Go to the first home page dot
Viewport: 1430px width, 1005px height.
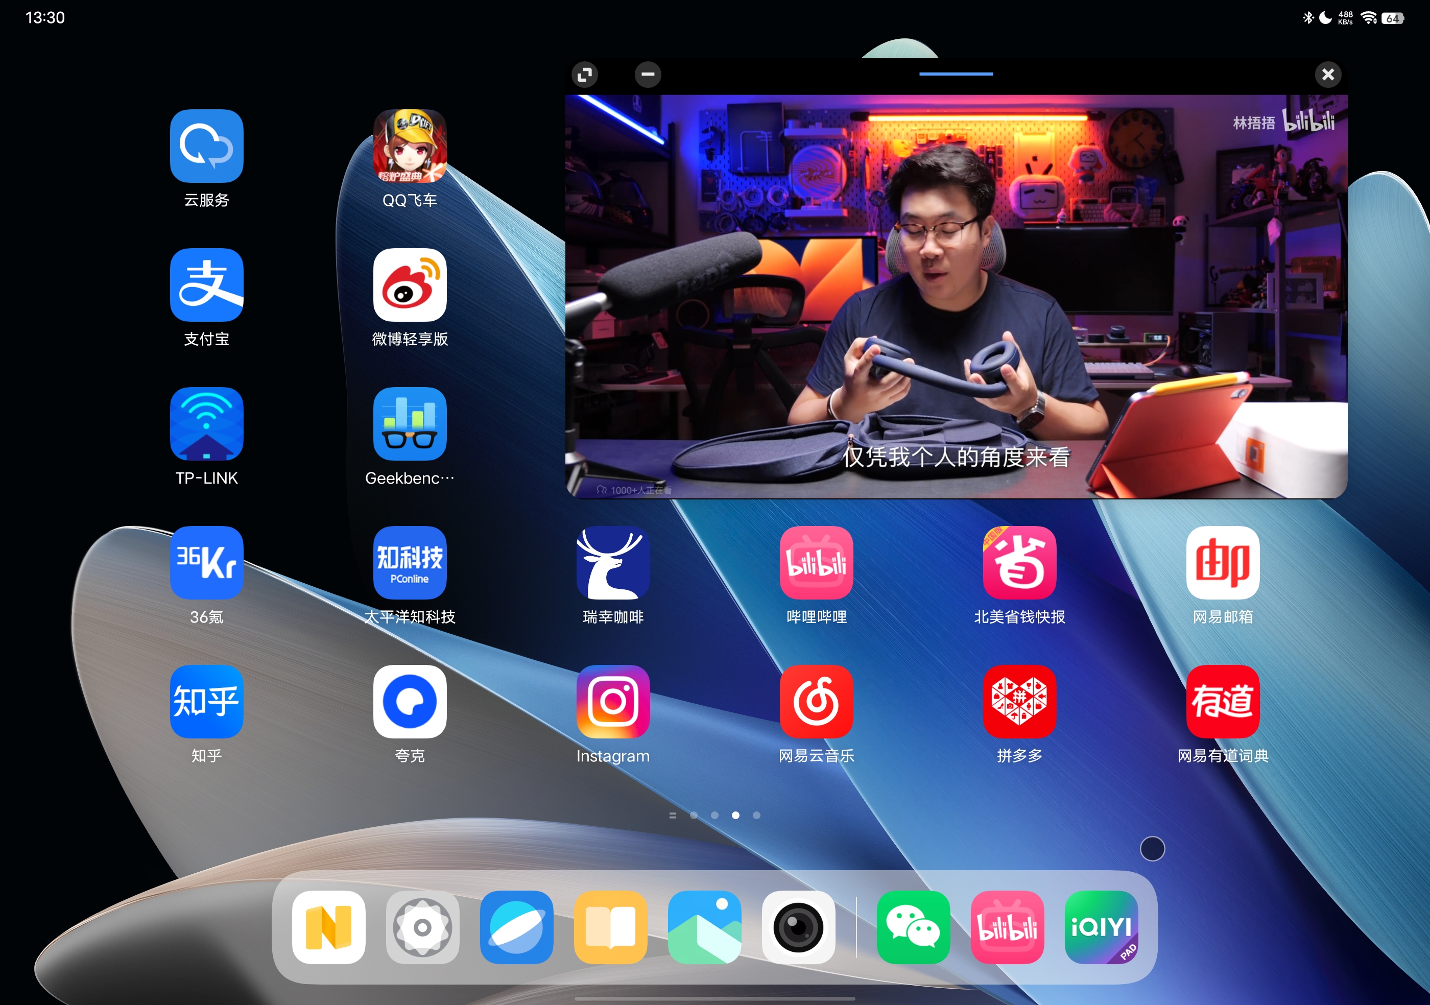point(694,815)
